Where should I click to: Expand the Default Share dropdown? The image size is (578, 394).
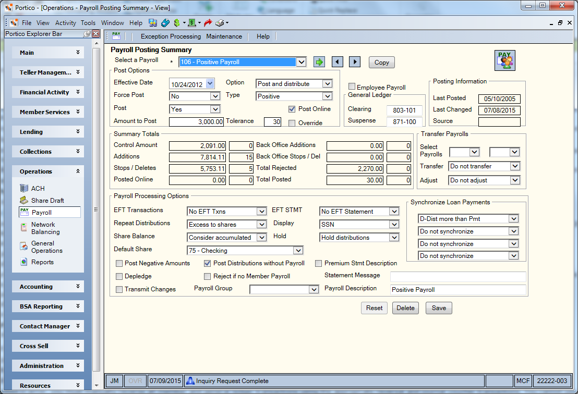298,250
